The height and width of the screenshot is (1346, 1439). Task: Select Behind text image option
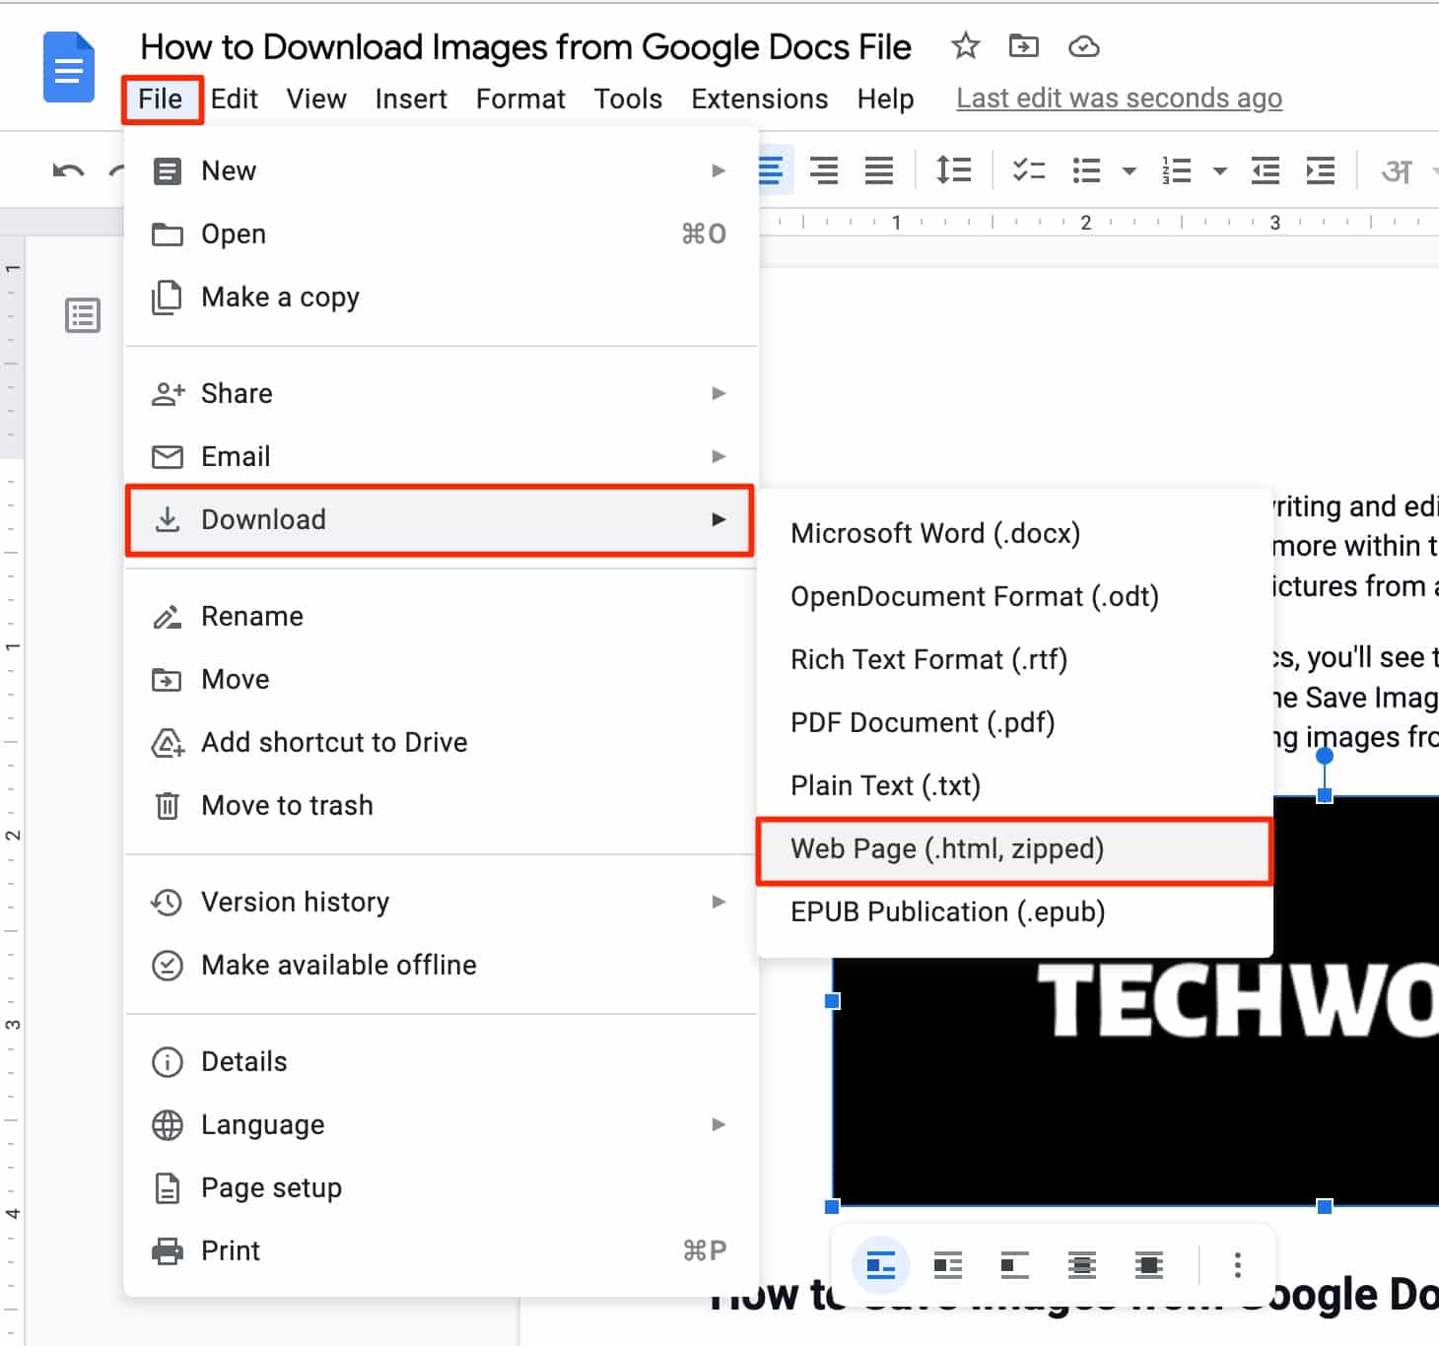click(1082, 1264)
